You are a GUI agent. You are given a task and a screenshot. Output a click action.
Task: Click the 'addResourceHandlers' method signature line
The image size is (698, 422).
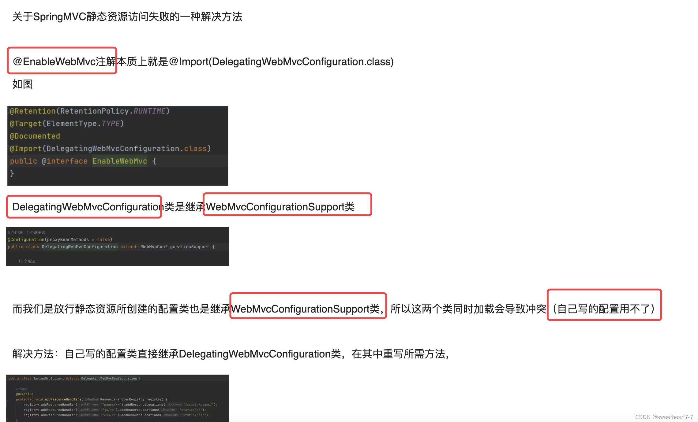pyautogui.click(x=92, y=399)
